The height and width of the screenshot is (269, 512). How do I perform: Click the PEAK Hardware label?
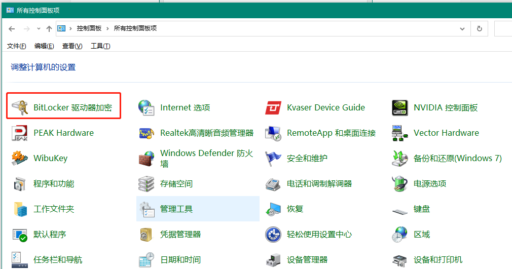tap(64, 133)
